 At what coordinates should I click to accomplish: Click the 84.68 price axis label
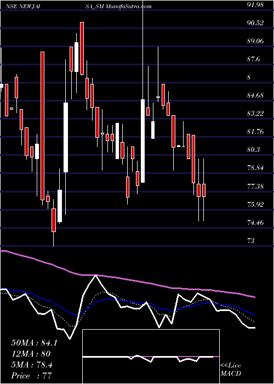(x=255, y=95)
